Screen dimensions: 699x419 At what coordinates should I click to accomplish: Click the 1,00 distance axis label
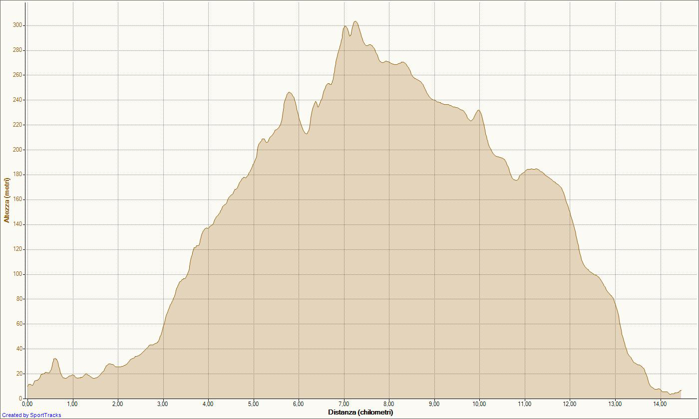[x=73, y=404]
